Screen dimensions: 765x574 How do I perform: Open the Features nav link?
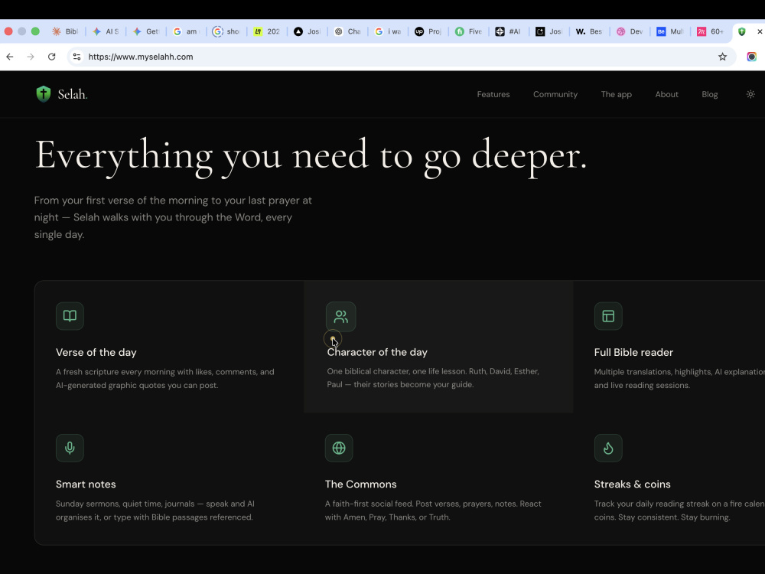(x=493, y=94)
